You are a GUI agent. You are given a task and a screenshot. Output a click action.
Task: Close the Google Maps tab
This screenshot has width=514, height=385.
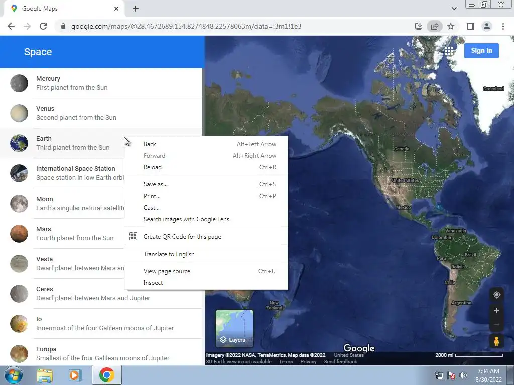[x=116, y=9]
